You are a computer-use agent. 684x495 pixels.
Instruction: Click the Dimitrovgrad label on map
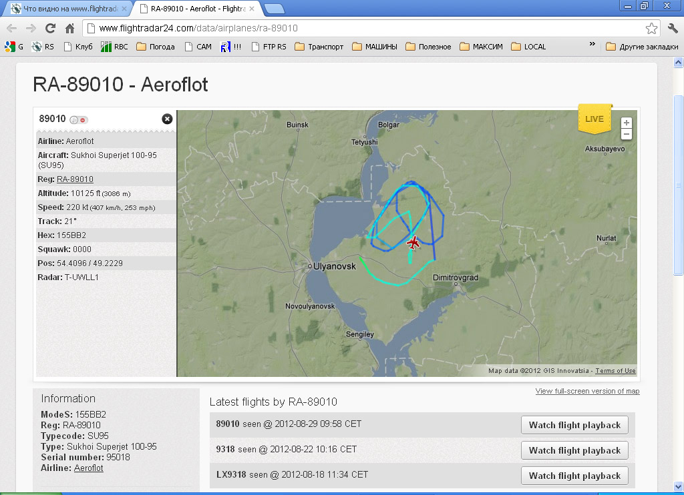456,278
